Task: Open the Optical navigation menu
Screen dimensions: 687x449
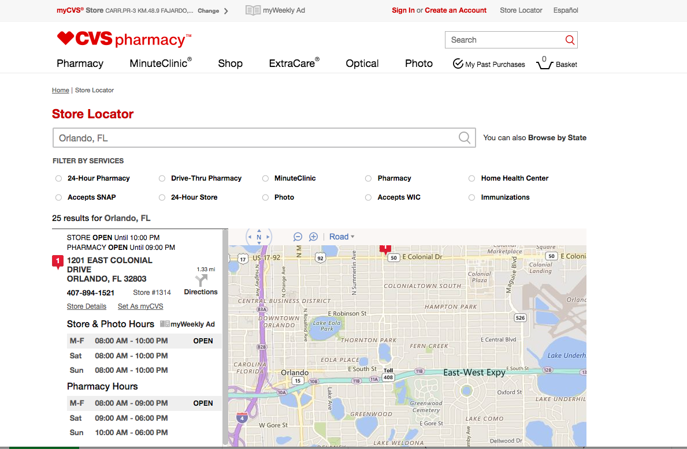Action: click(x=362, y=63)
